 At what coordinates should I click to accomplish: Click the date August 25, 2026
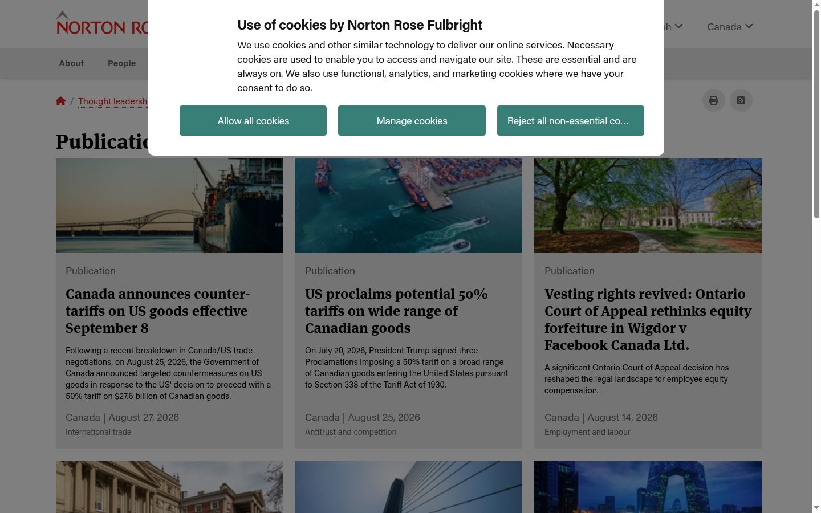384,417
